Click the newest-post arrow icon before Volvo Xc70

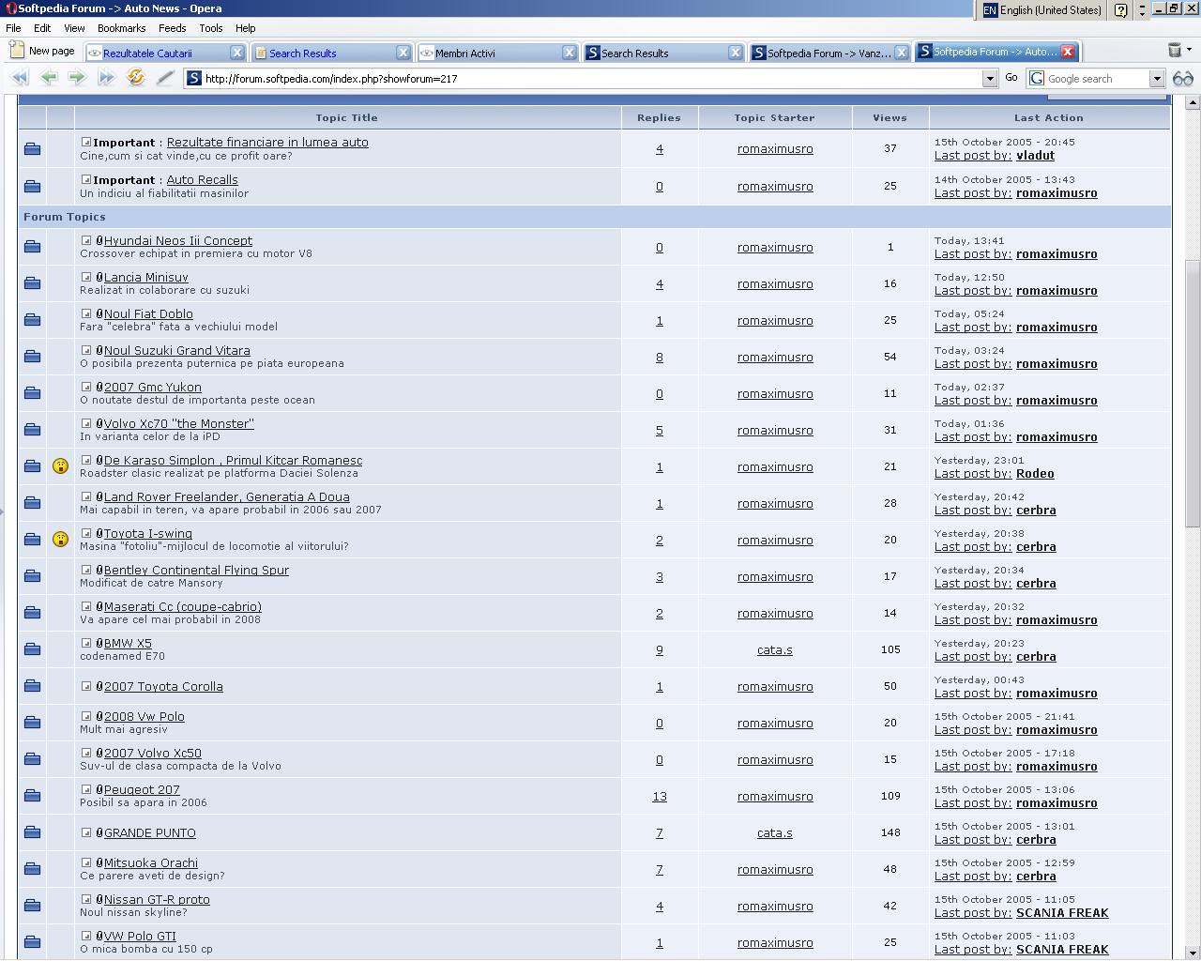pos(86,424)
